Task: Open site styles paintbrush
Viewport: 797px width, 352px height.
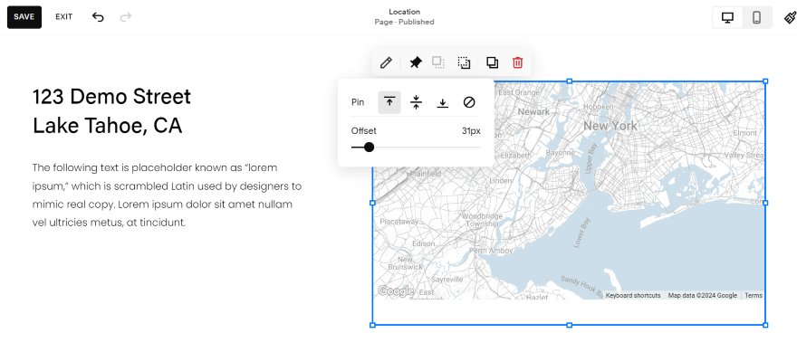Action: 790,18
